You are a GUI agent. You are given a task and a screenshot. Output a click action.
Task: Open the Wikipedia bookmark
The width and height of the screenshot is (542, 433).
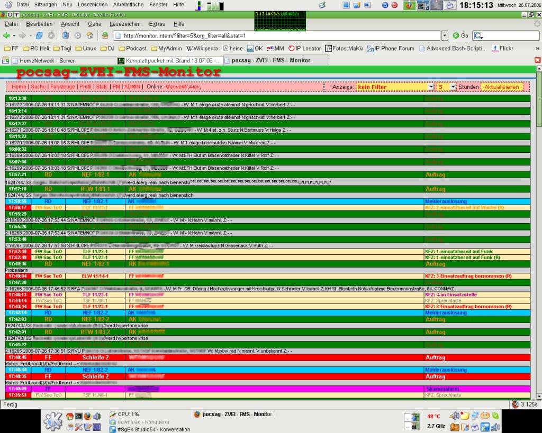point(199,48)
